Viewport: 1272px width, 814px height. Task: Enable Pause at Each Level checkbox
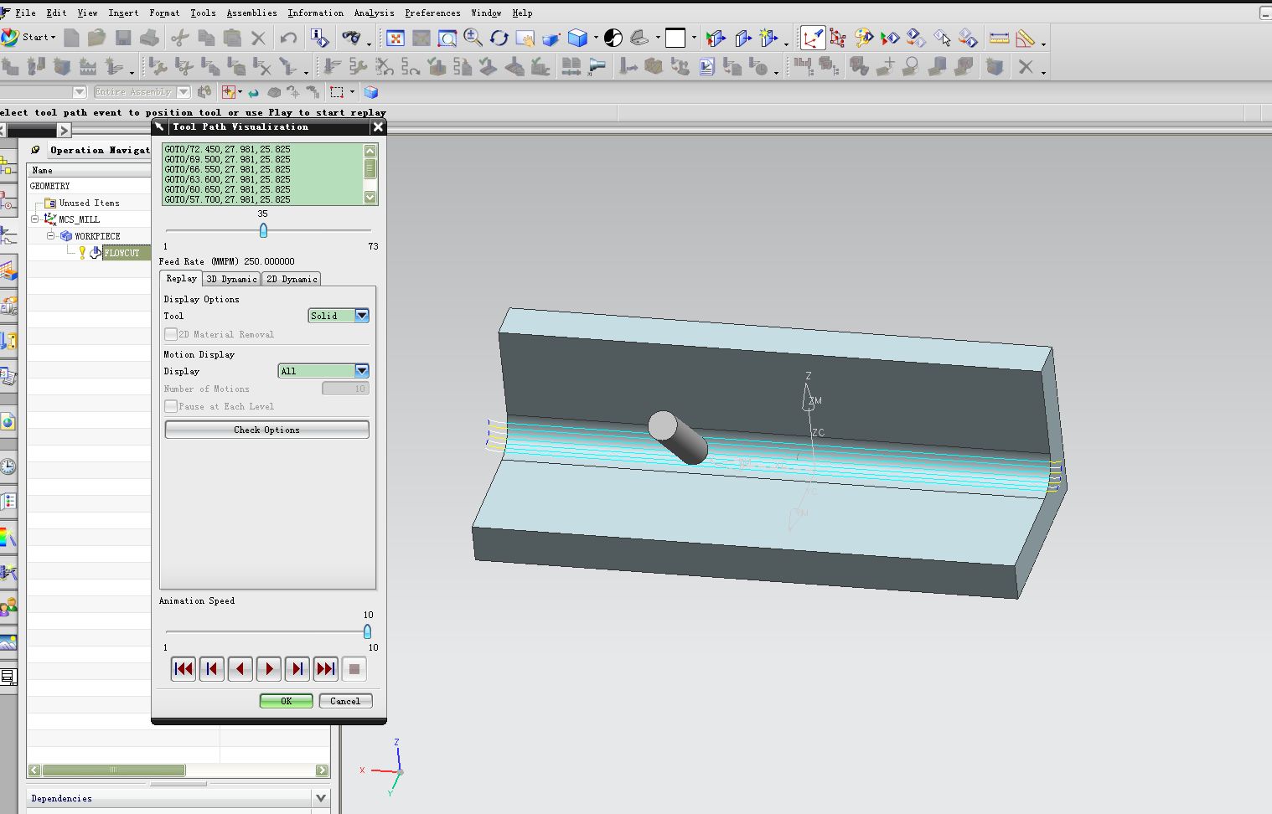[x=171, y=406]
